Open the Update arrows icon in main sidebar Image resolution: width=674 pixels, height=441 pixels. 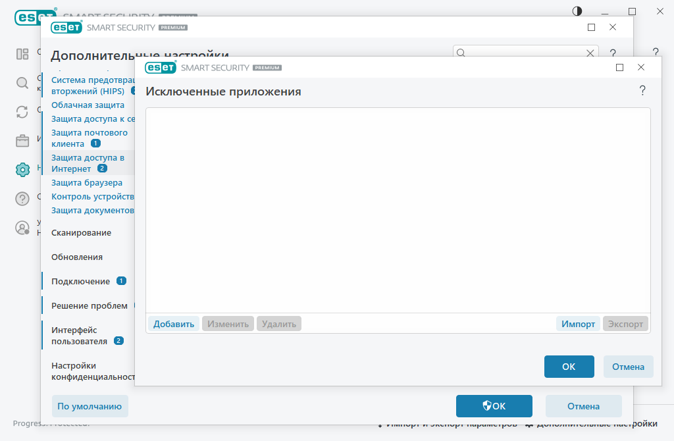coord(22,112)
